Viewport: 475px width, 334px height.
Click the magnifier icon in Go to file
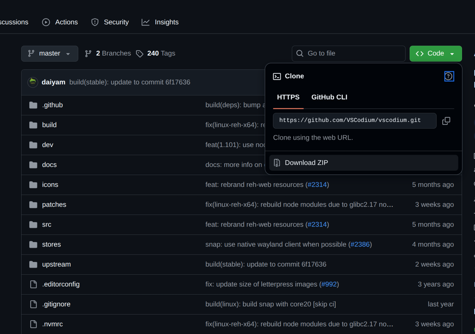pyautogui.click(x=300, y=53)
